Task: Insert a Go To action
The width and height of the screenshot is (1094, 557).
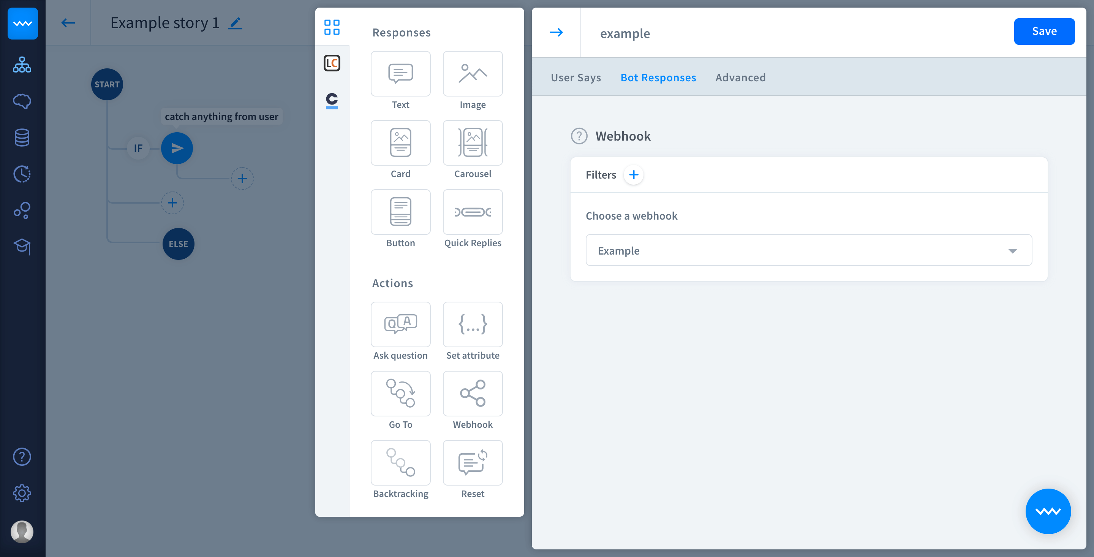Action: pyautogui.click(x=400, y=393)
